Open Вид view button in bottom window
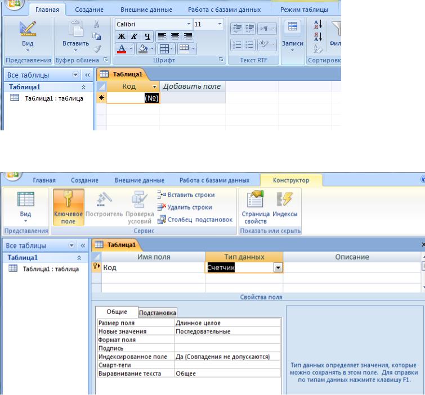 (25, 207)
